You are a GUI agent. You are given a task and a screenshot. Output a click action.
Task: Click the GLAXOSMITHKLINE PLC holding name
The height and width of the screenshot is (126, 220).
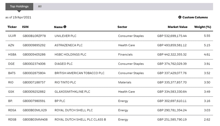[x=72, y=92]
